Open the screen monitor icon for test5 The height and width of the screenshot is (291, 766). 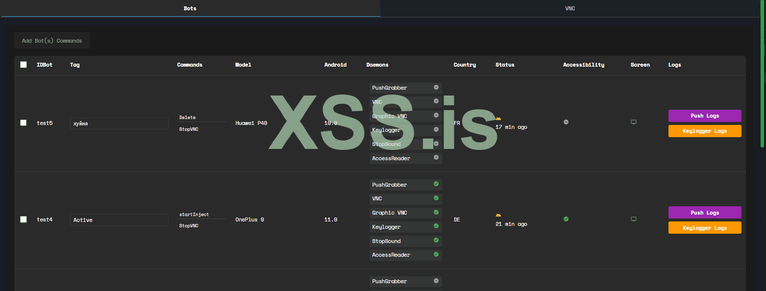point(633,122)
